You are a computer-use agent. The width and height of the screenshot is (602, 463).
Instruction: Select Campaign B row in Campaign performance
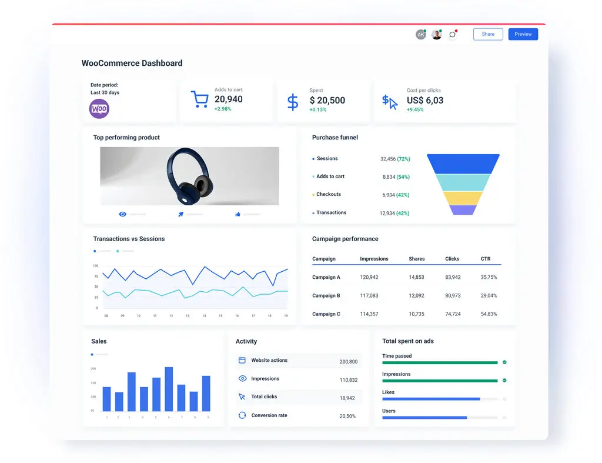pos(326,295)
